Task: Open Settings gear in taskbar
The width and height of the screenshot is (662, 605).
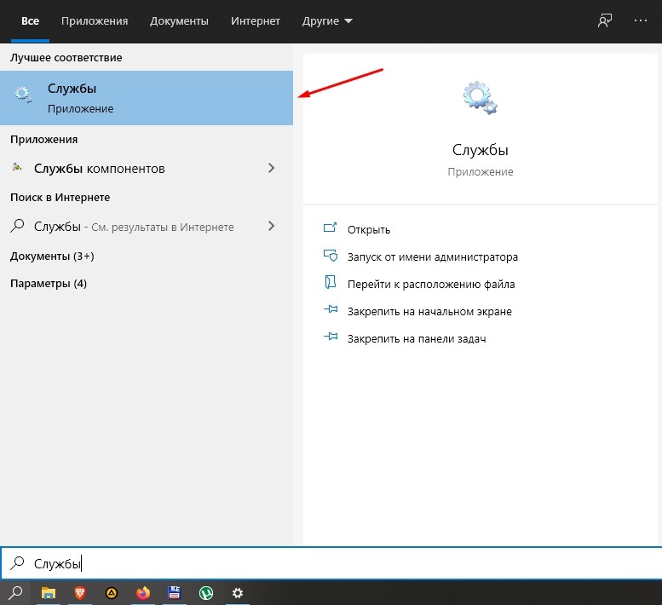Action: 238,593
